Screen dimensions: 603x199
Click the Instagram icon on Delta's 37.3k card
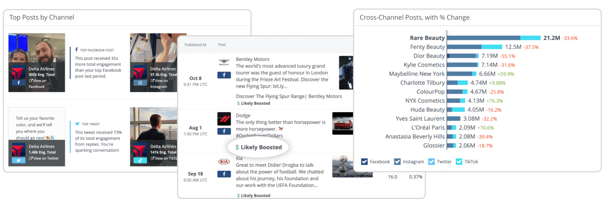140,83
